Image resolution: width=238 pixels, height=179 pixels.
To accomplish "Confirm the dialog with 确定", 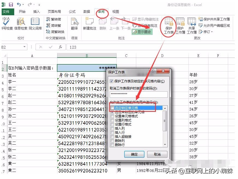I will [x=134, y=154].
